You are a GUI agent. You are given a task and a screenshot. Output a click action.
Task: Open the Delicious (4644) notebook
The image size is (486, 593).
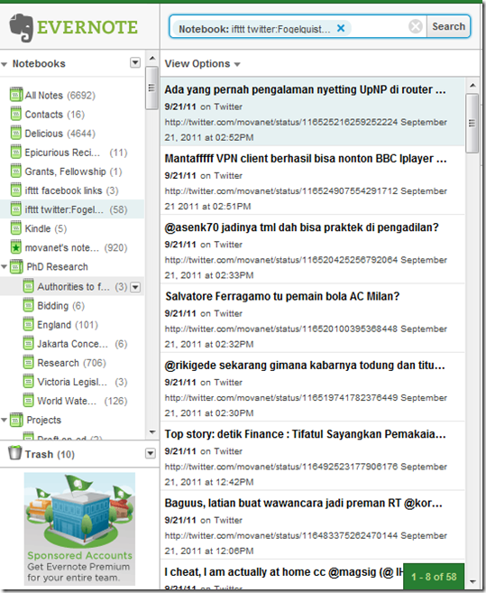click(60, 134)
